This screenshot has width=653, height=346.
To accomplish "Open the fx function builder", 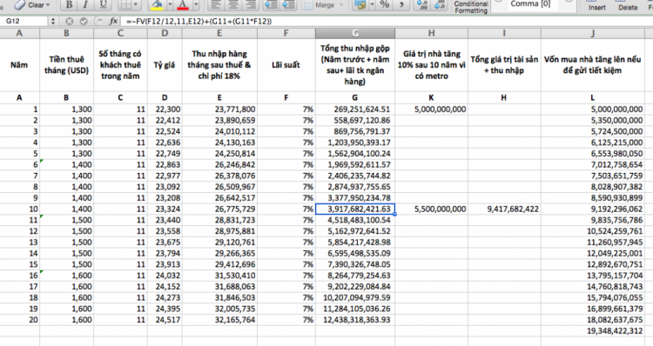I will click(x=113, y=21).
